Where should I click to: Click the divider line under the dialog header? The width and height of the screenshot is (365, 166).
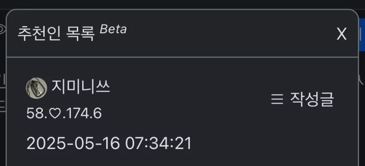182,57
